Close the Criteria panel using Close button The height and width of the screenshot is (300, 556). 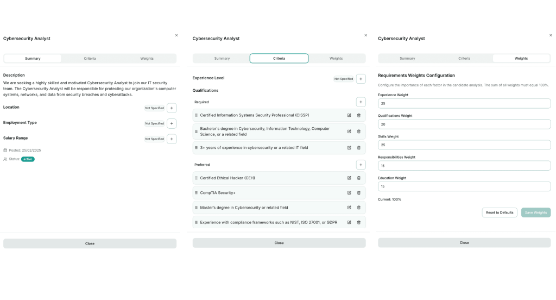pyautogui.click(x=279, y=243)
